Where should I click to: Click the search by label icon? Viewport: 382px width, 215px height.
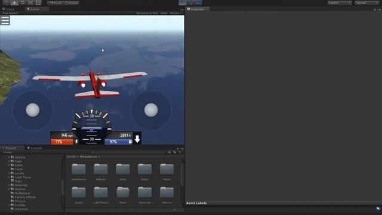point(175,152)
